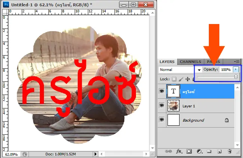Click the ruler origin corner
243x158 pixels.
coord(5,12)
